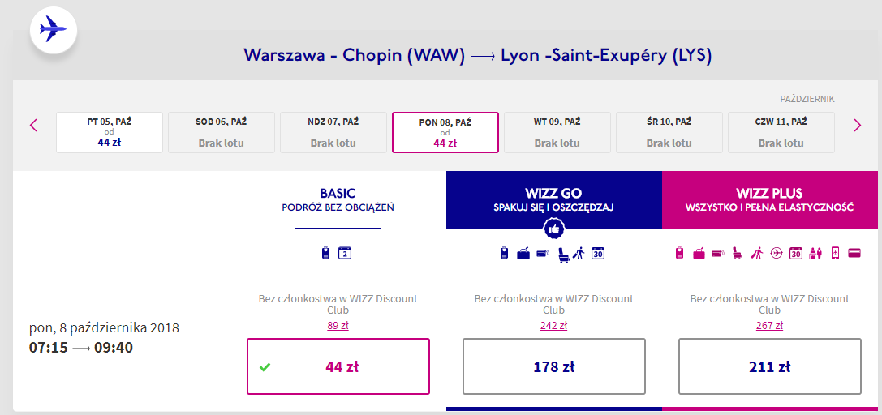Click the WIZZ PLUS header banner
The height and width of the screenshot is (415, 882).
coord(770,199)
